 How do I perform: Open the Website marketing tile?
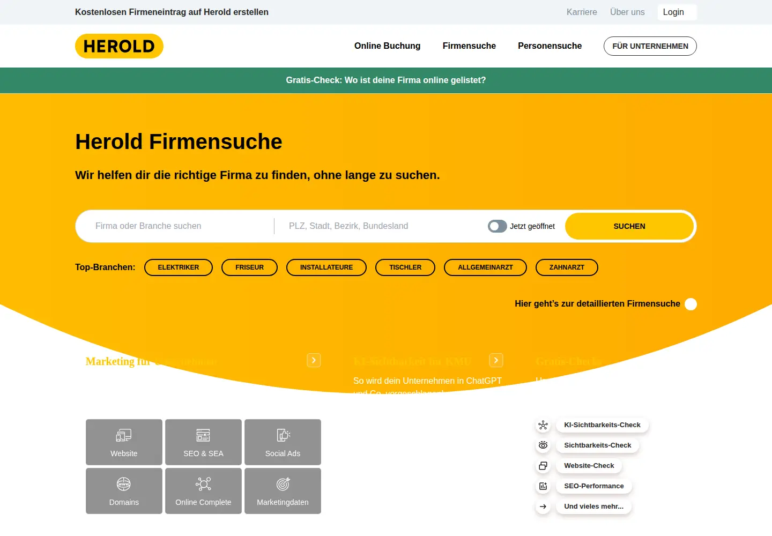124,442
